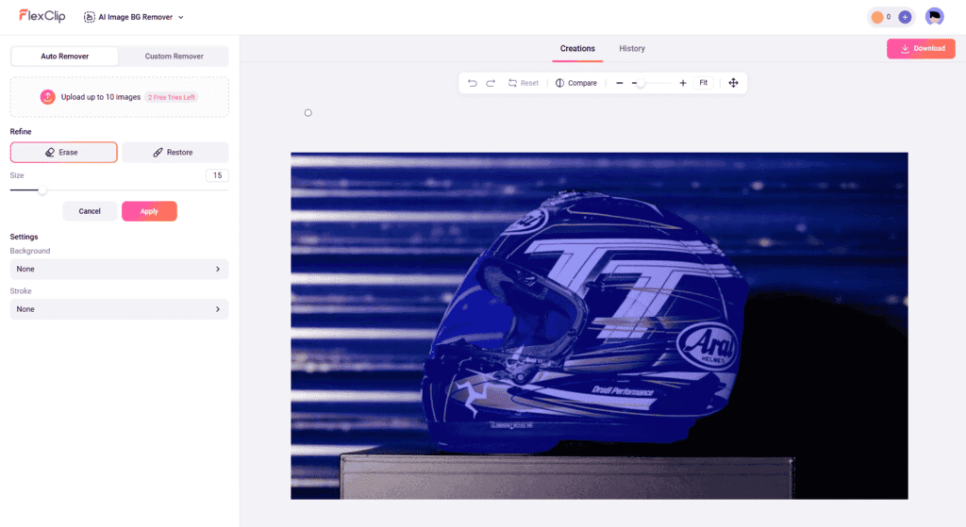Viewport: 966px width, 527px height.
Task: Switch to Restore refine mode
Action: pos(175,153)
